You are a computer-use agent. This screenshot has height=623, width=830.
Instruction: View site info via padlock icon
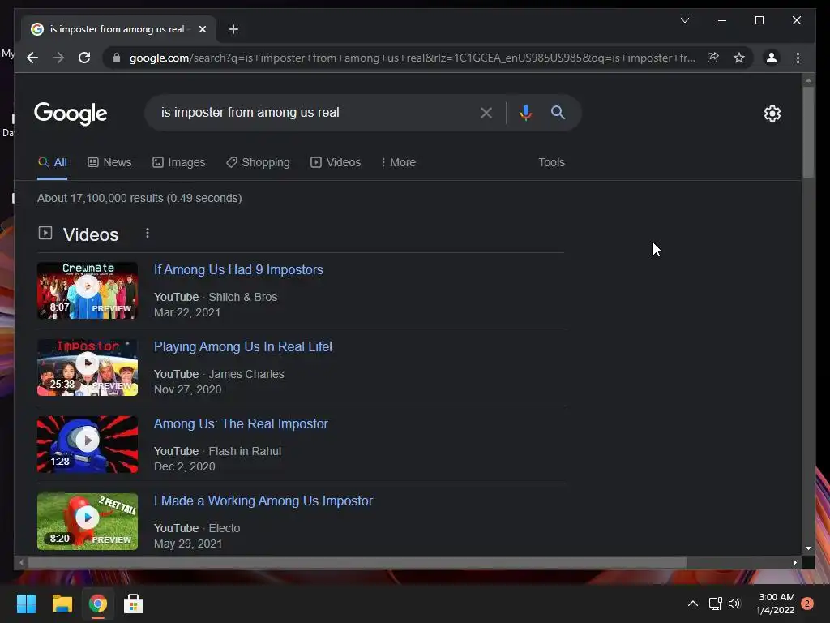tap(117, 58)
